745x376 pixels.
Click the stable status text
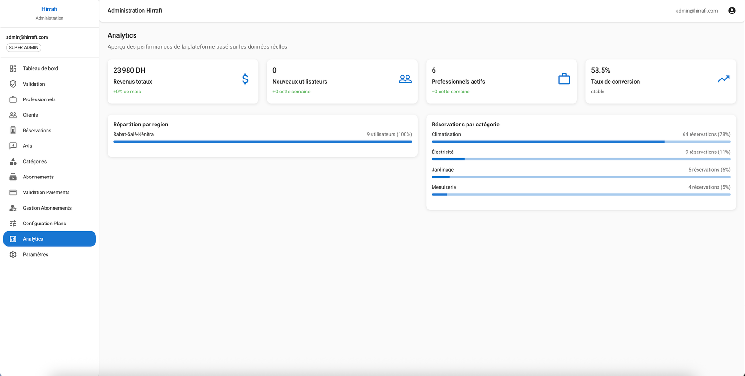(597, 92)
